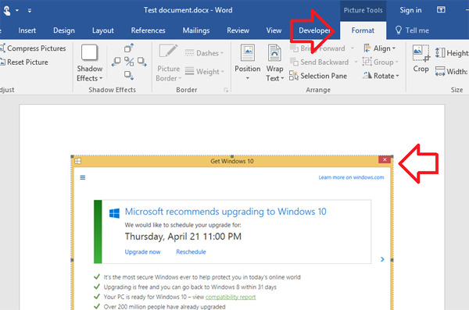Screen dimensions: 469x310
Task: Switch to the Design tab
Action: [x=64, y=30]
